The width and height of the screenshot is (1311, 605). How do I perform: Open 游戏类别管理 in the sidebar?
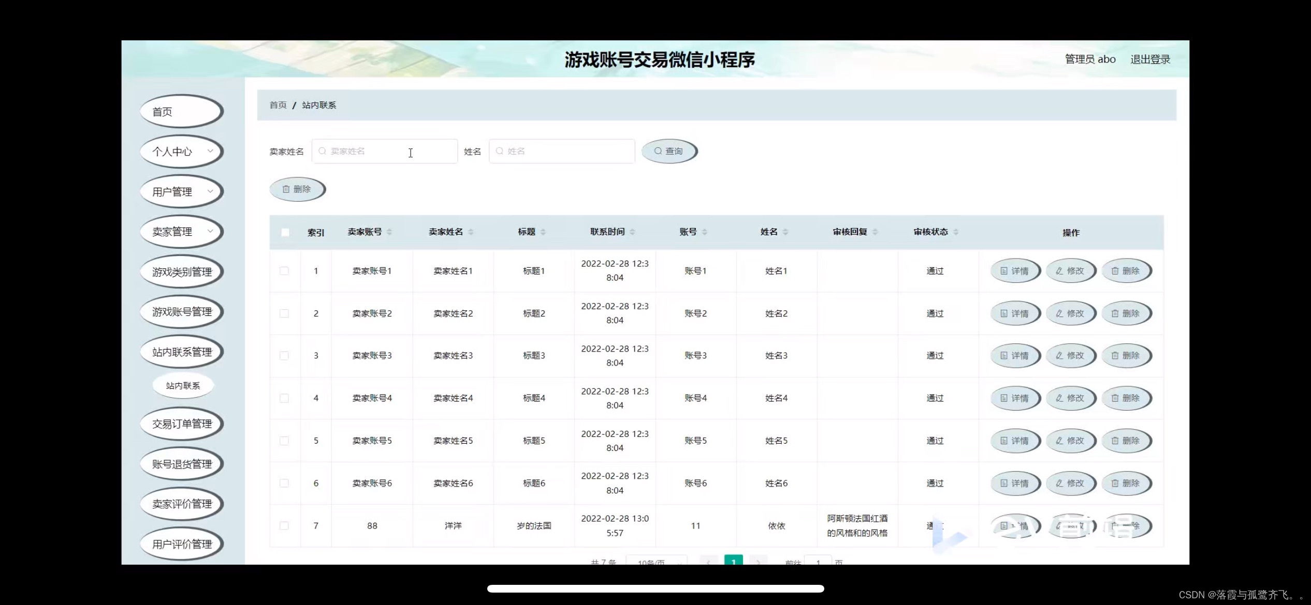tap(181, 272)
